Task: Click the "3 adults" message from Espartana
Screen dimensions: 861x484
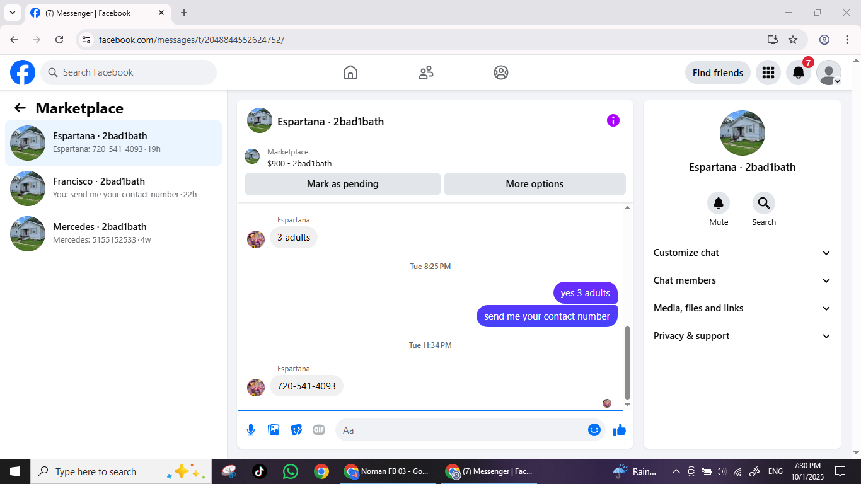Action: (x=294, y=238)
